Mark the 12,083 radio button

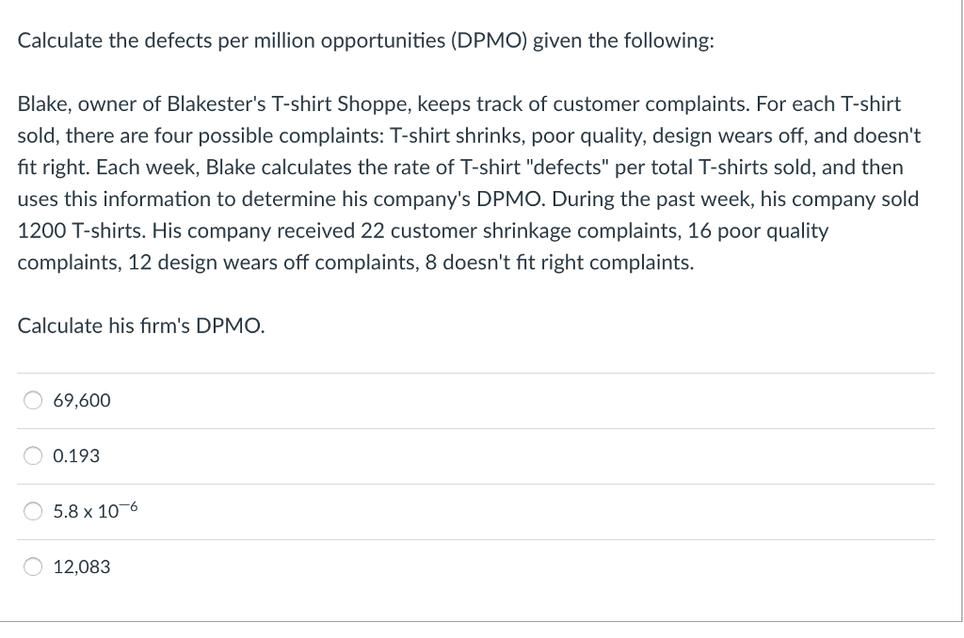33,566
